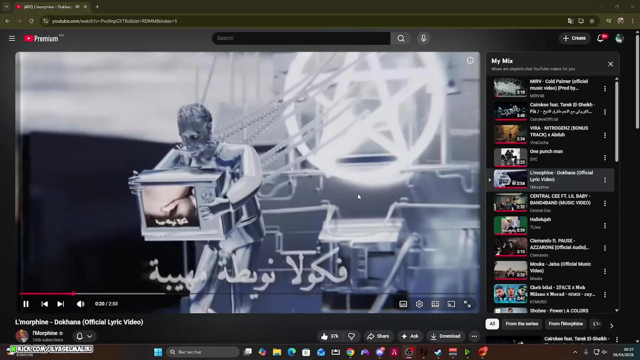Open tab search dropdown arrow
The height and width of the screenshot is (360, 640).
click(6, 7)
